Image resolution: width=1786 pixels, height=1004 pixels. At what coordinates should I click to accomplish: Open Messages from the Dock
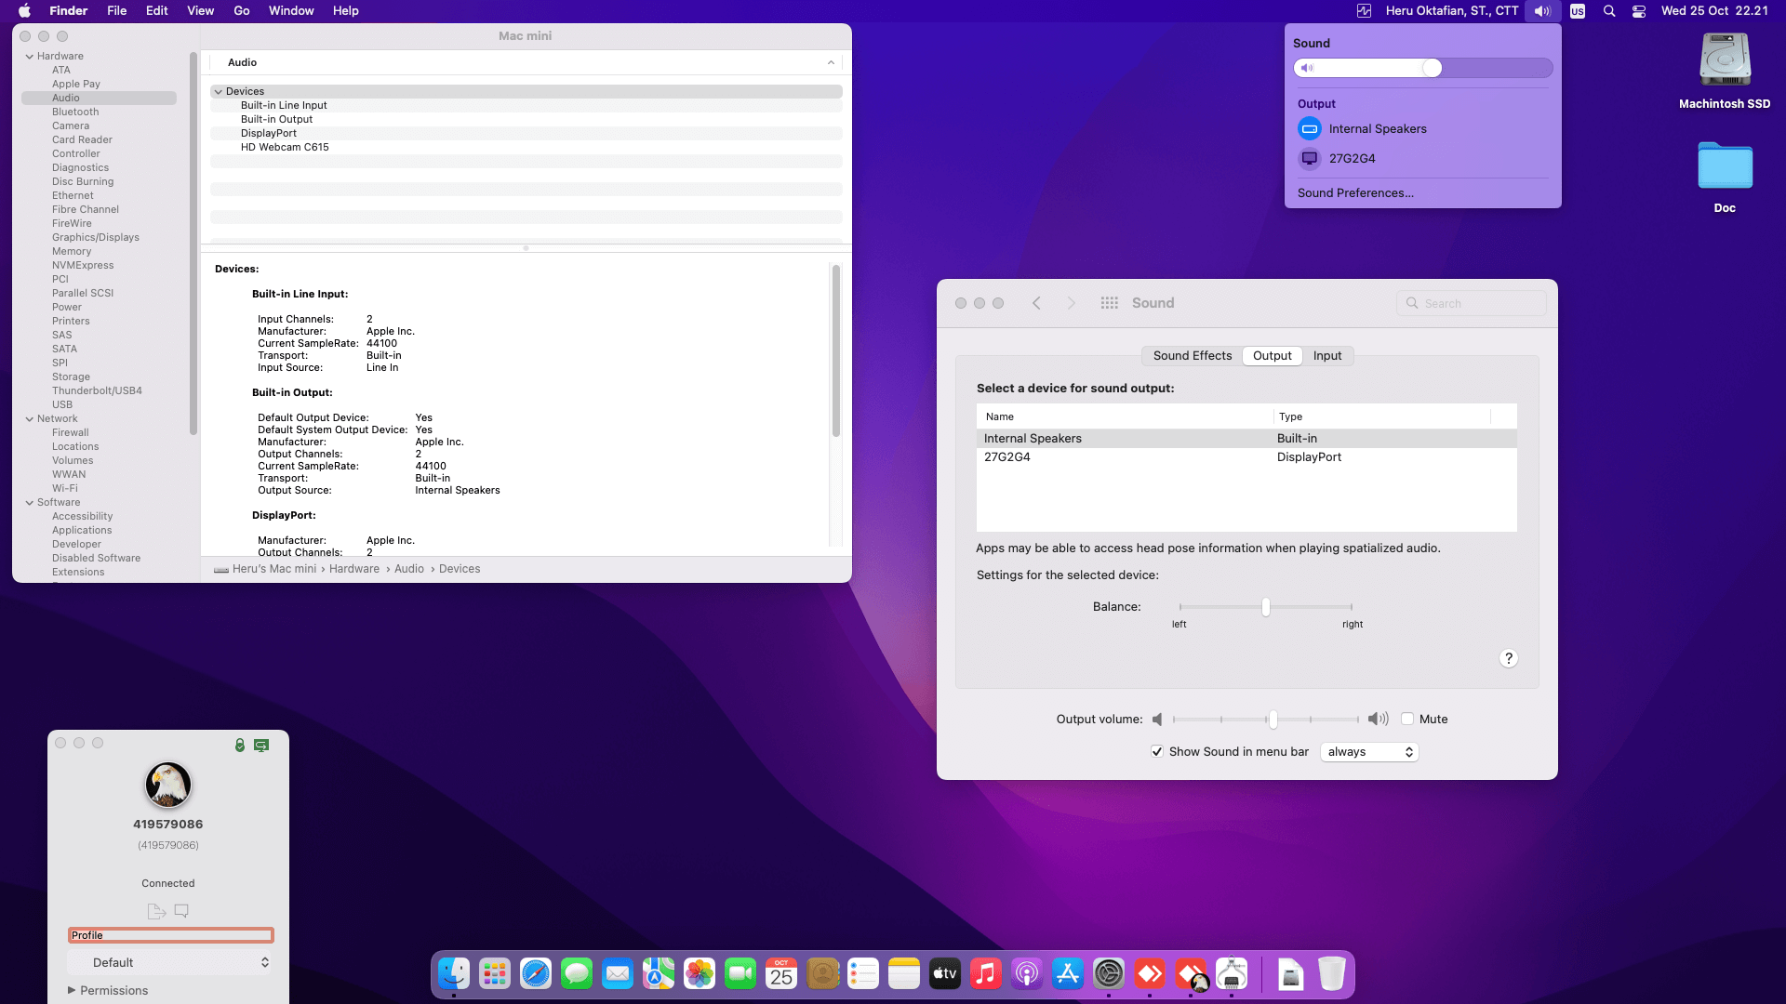[577, 973]
